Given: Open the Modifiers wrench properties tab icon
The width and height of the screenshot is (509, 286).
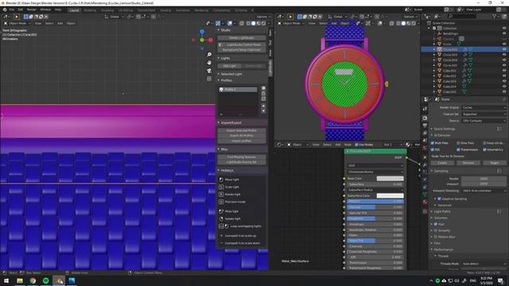Looking at the screenshot, I should click(425, 164).
